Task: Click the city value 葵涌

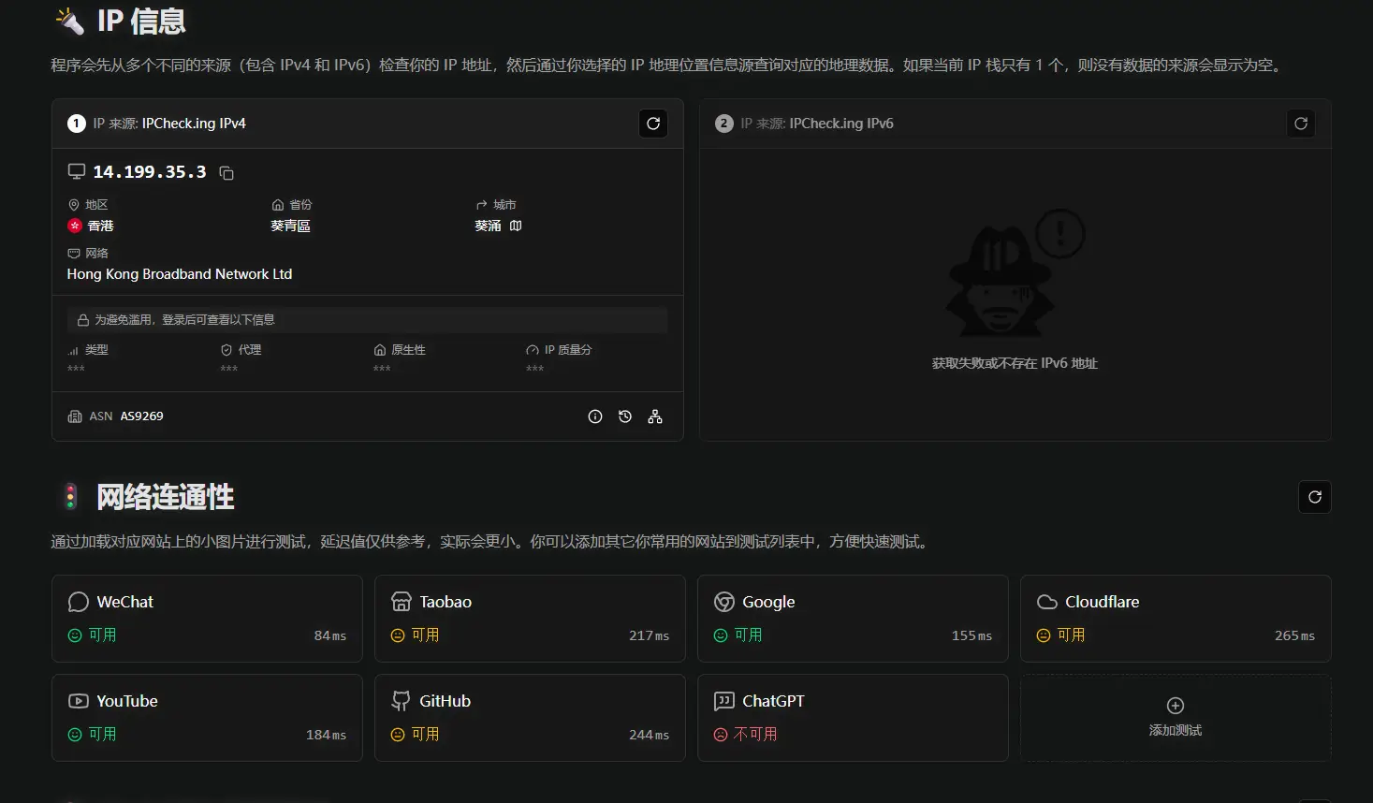Action: 488,226
